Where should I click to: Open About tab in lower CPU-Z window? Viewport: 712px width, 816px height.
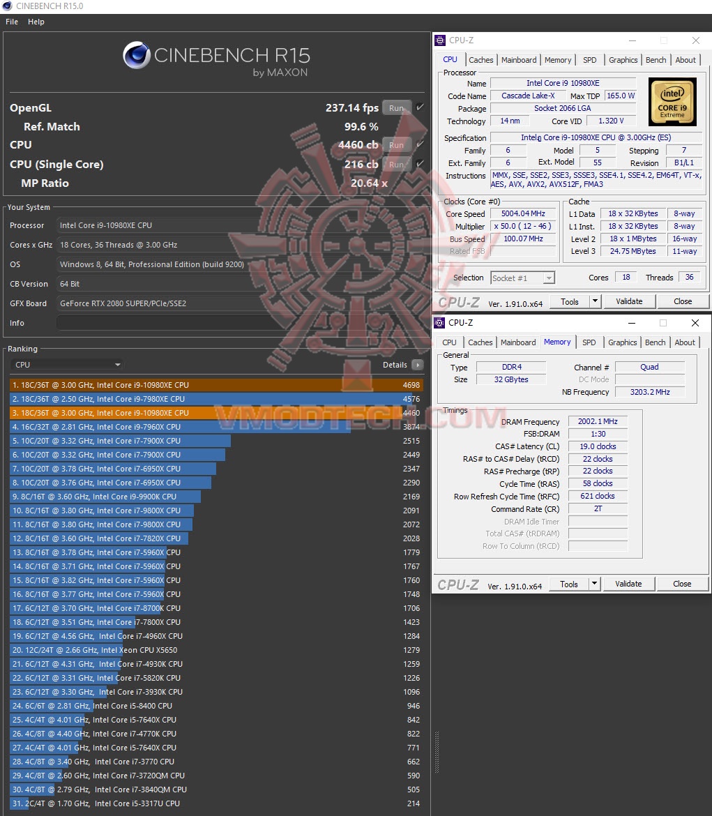click(x=685, y=342)
